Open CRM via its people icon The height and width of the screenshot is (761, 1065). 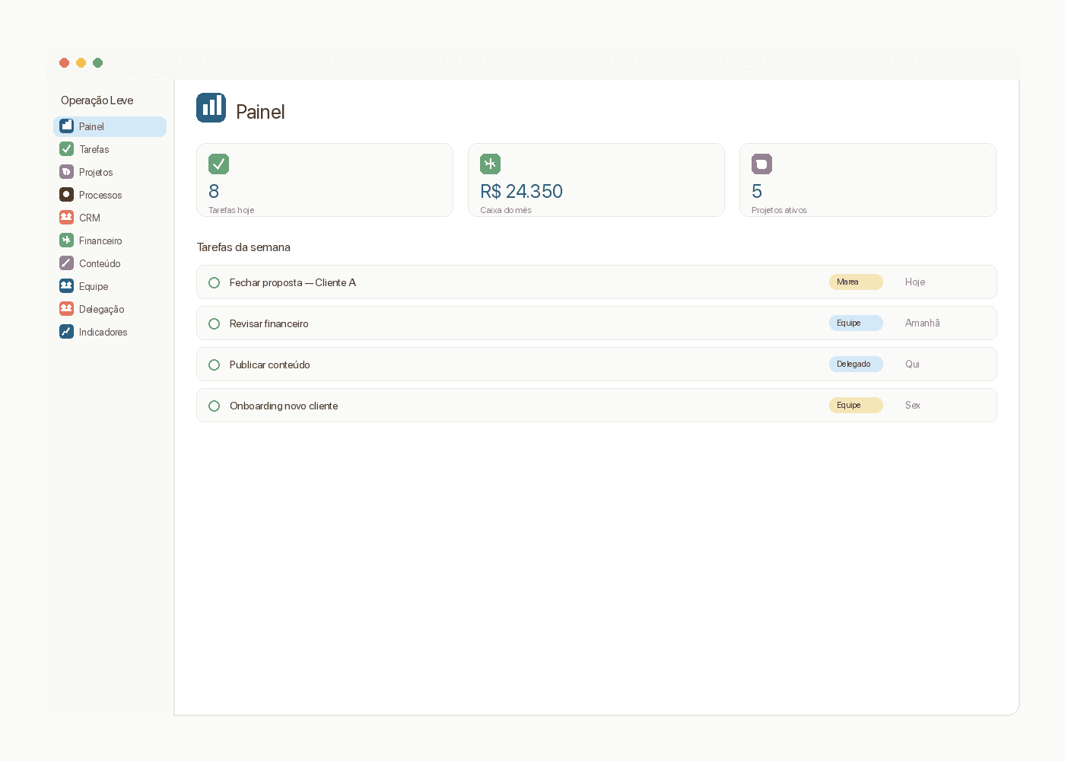point(67,218)
